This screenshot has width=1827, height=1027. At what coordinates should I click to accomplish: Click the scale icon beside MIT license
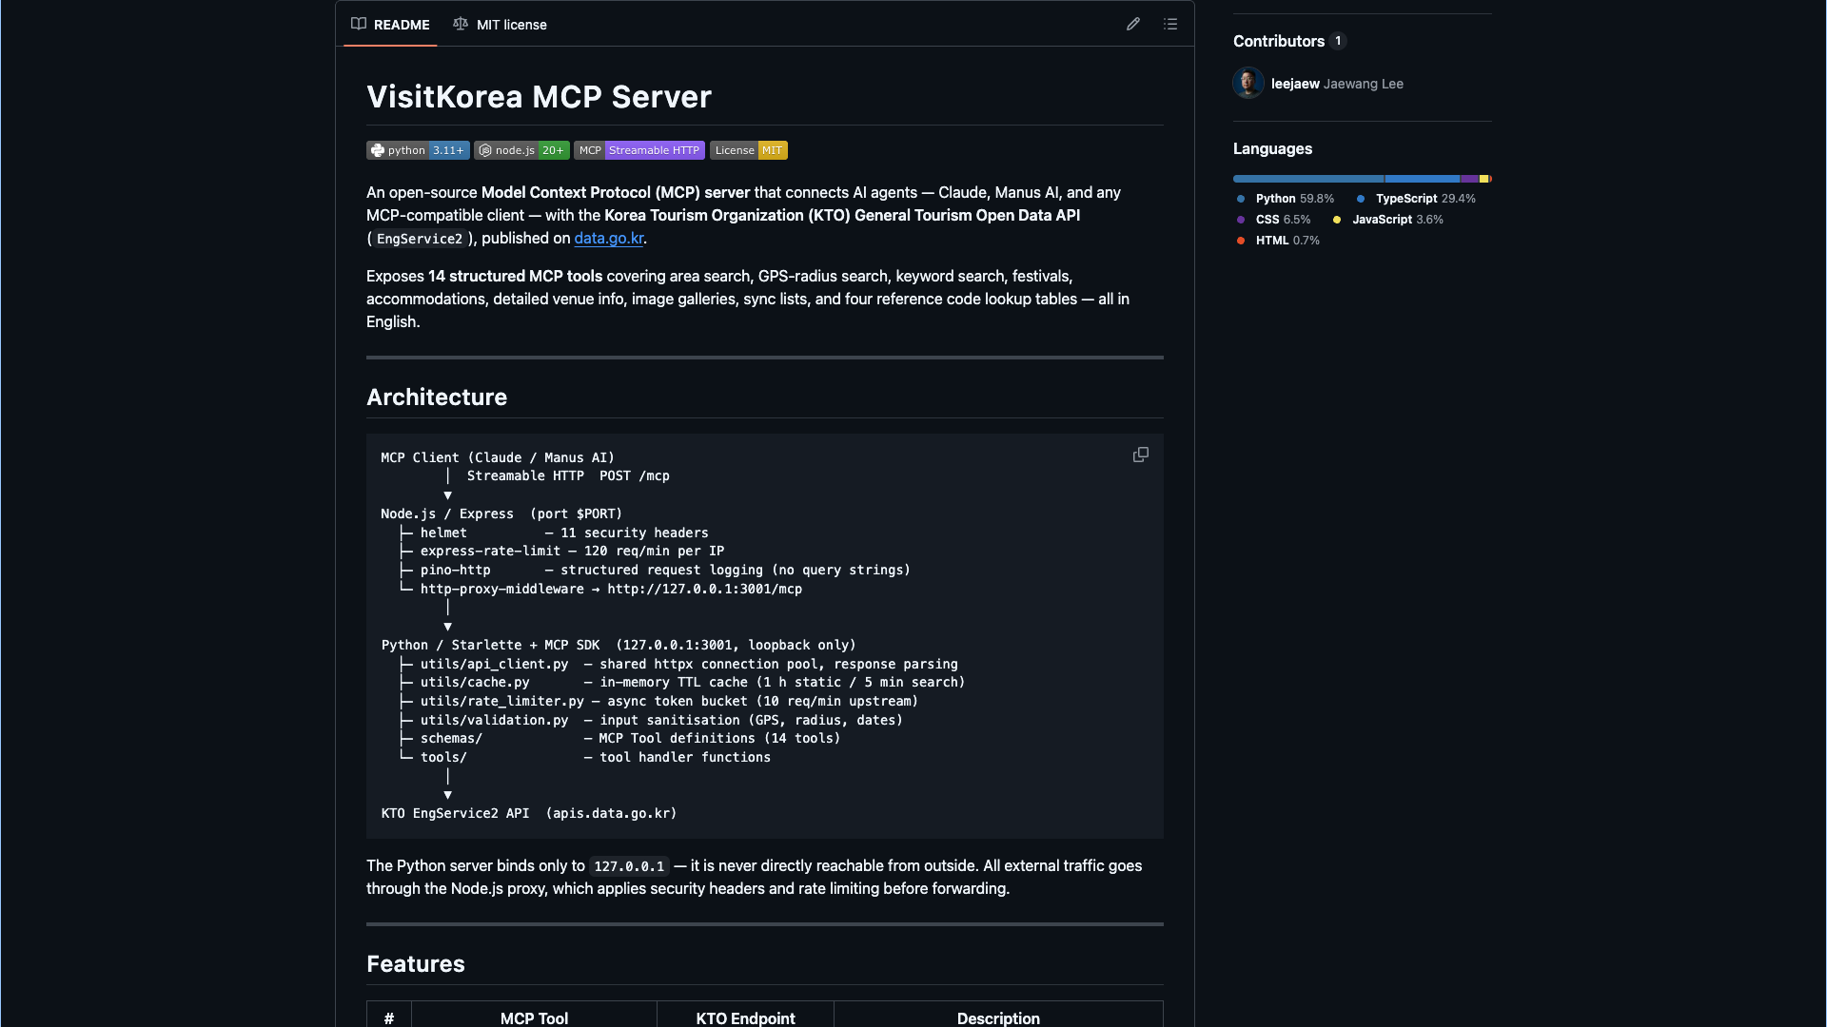461,25
